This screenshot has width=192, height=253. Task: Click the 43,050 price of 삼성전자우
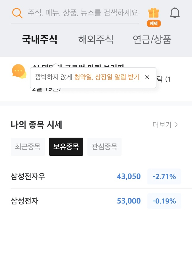coord(129,177)
